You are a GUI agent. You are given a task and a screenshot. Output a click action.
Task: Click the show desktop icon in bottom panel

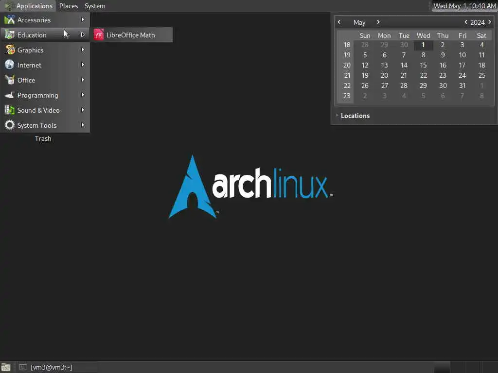pyautogui.click(x=6, y=367)
